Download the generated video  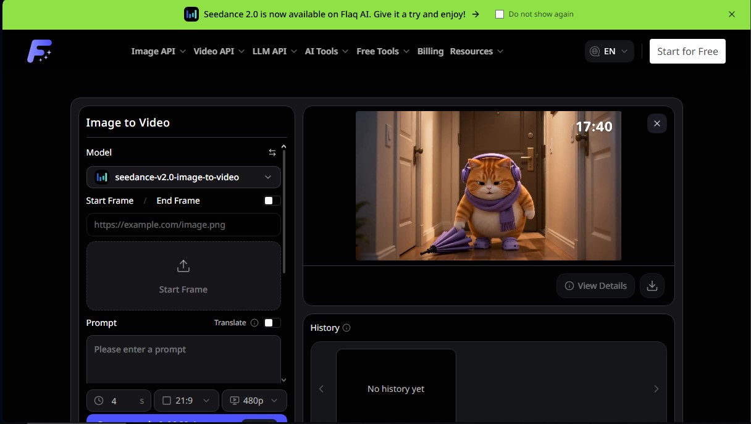click(652, 286)
